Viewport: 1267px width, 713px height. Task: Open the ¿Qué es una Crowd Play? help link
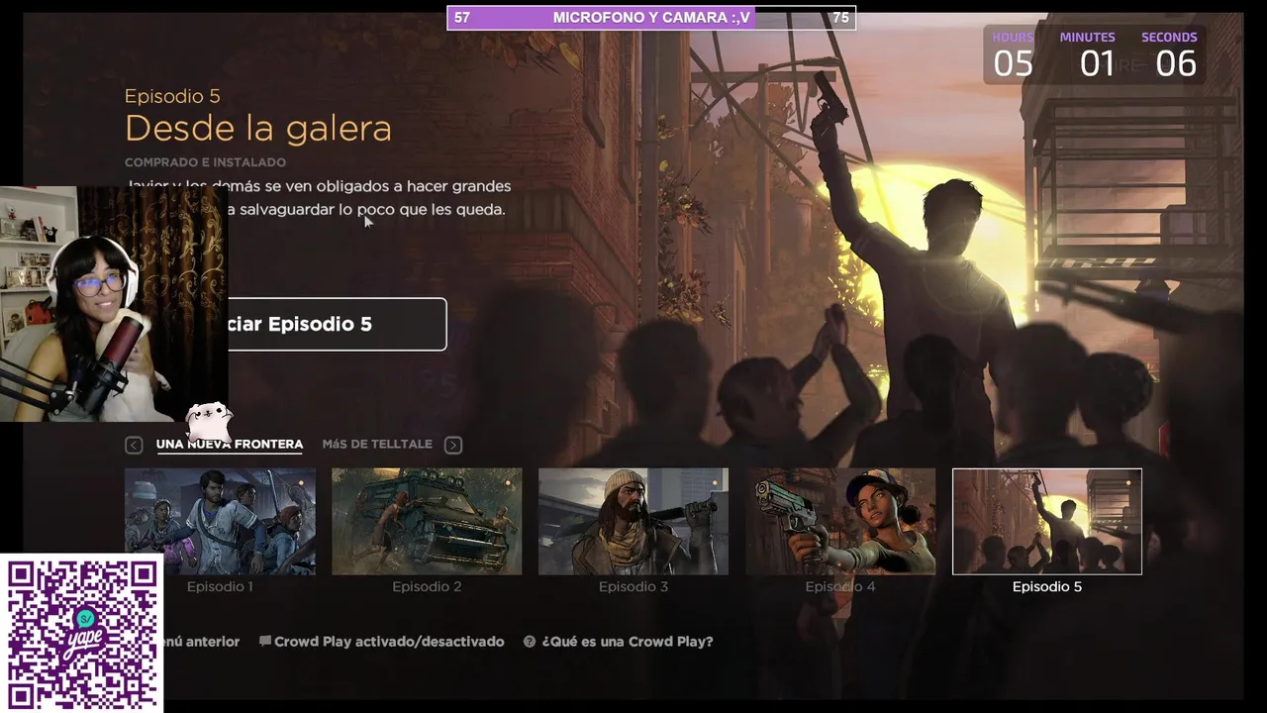click(x=627, y=642)
